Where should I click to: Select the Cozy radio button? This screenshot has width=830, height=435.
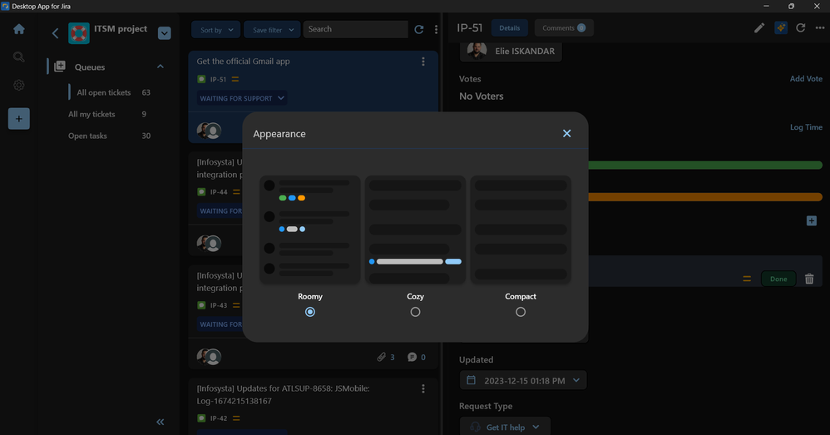416,312
